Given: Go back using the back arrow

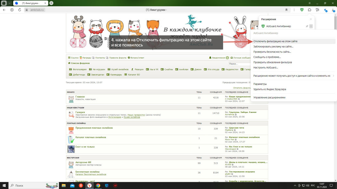Looking at the screenshot, I should point(4,10).
